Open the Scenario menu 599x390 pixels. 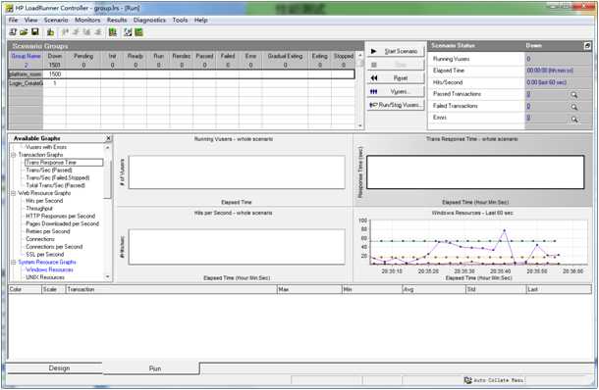coord(56,20)
